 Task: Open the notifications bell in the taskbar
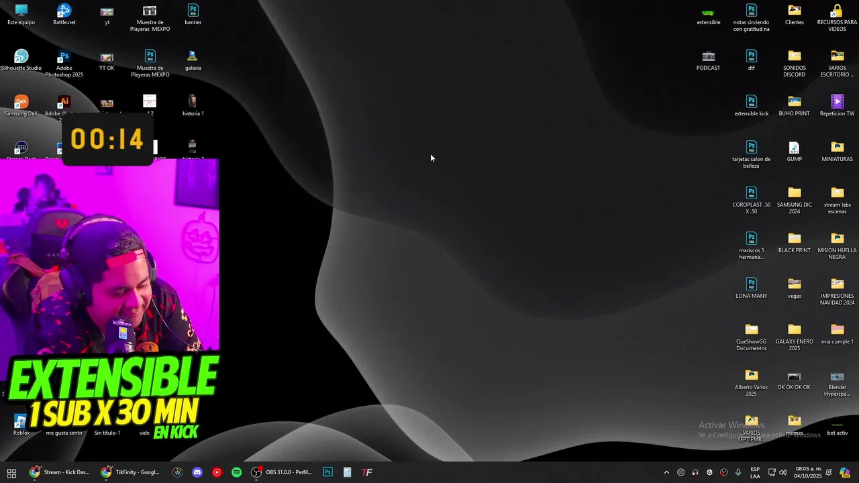(x=829, y=472)
